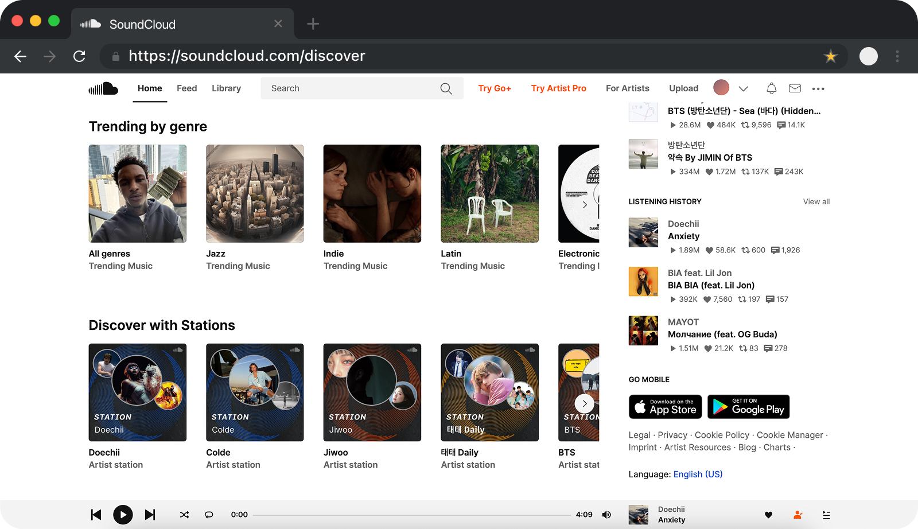Viewport: 918px width, 529px height.
Task: Click the playback progress bar
Action: 412,515
